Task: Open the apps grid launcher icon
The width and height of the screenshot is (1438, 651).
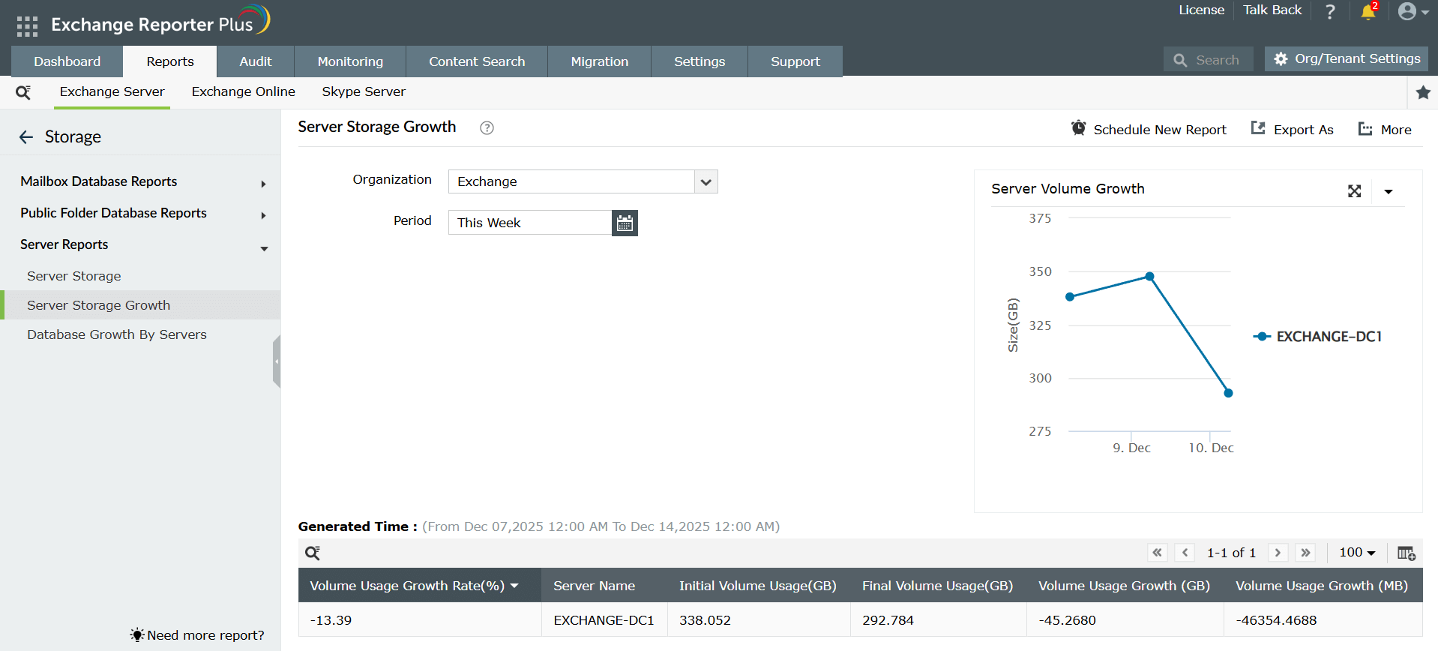Action: click(27, 26)
